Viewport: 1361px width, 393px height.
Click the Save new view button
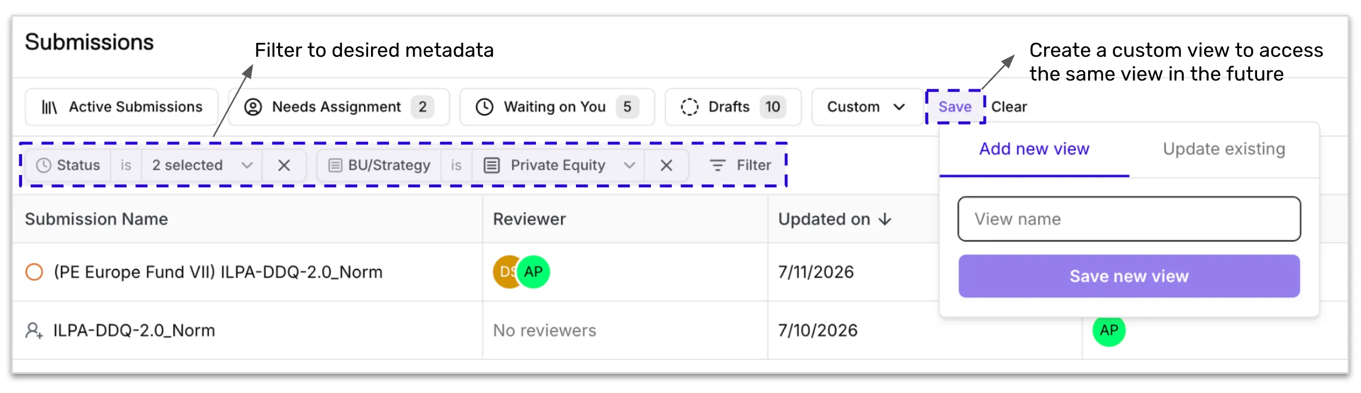(1129, 276)
